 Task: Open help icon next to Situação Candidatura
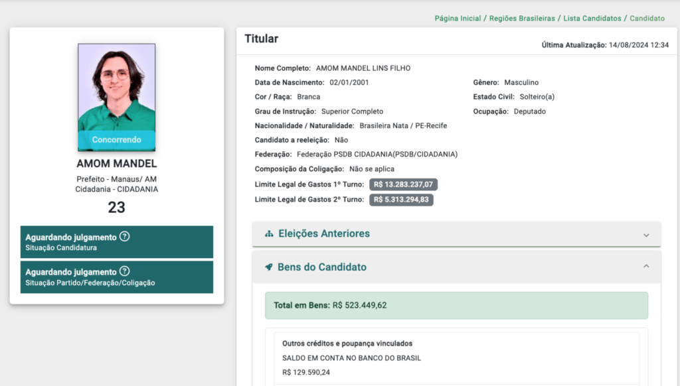coord(124,237)
